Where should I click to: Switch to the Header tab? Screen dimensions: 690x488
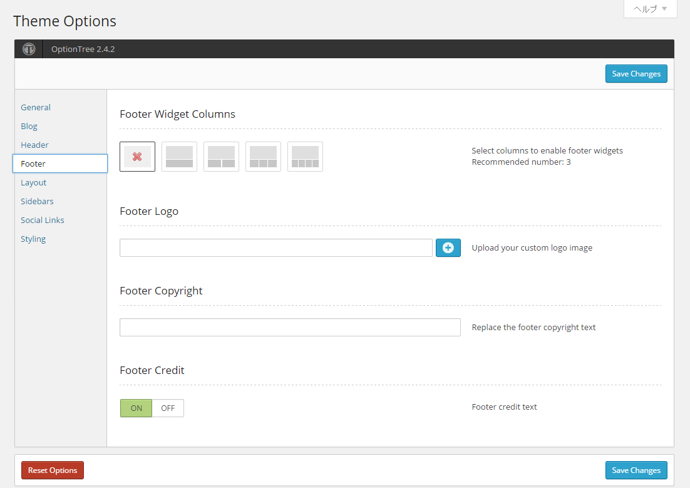(35, 145)
